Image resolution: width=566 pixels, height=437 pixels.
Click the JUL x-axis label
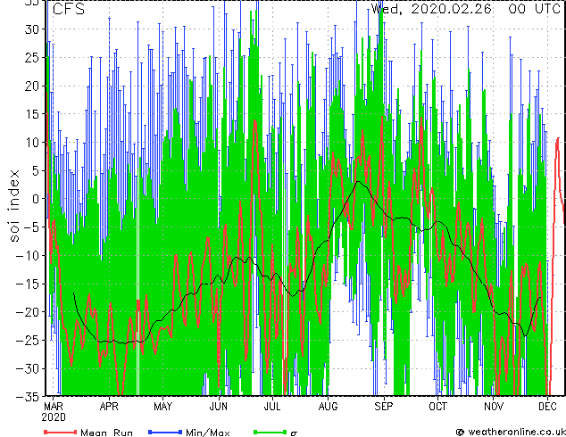tap(272, 407)
